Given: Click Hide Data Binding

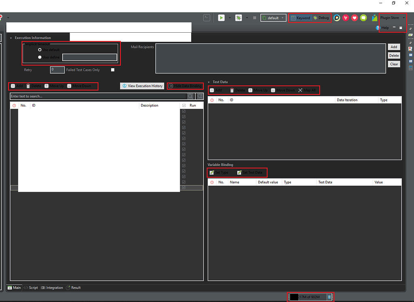Looking at the screenshot, I should (185, 86).
